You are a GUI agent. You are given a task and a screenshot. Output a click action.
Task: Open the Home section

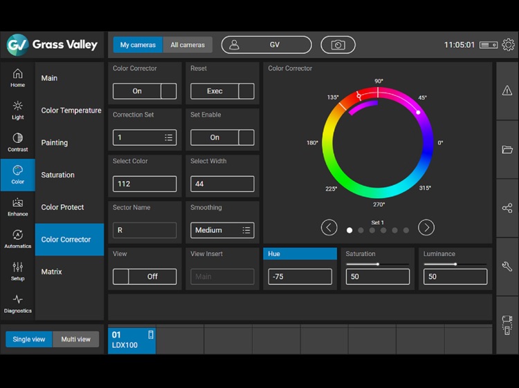point(17,78)
